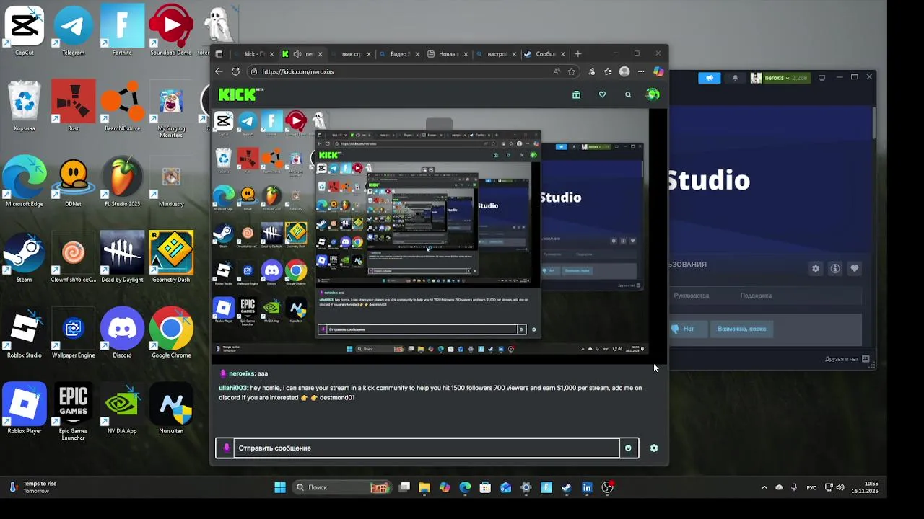The height and width of the screenshot is (519, 924).
Task: Open Edge settings and more menu
Action: coord(641,71)
